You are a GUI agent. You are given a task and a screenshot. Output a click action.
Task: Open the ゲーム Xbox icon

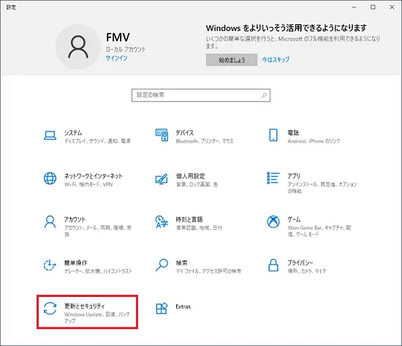tap(273, 222)
